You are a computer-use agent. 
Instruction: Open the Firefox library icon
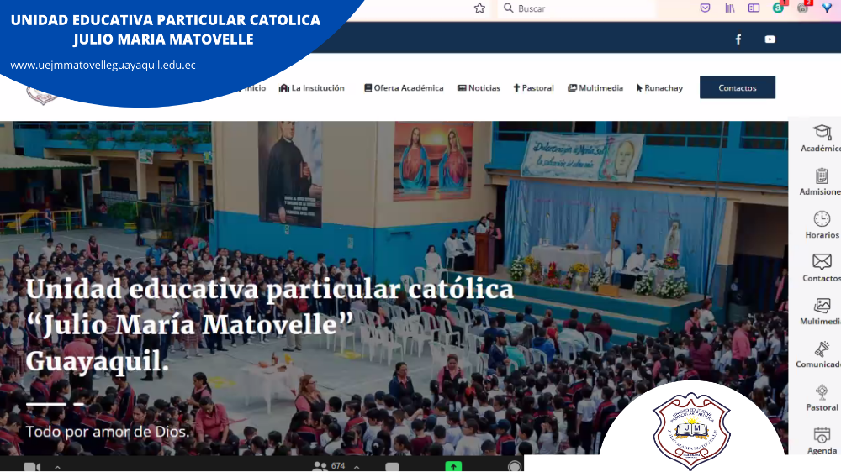(x=730, y=8)
